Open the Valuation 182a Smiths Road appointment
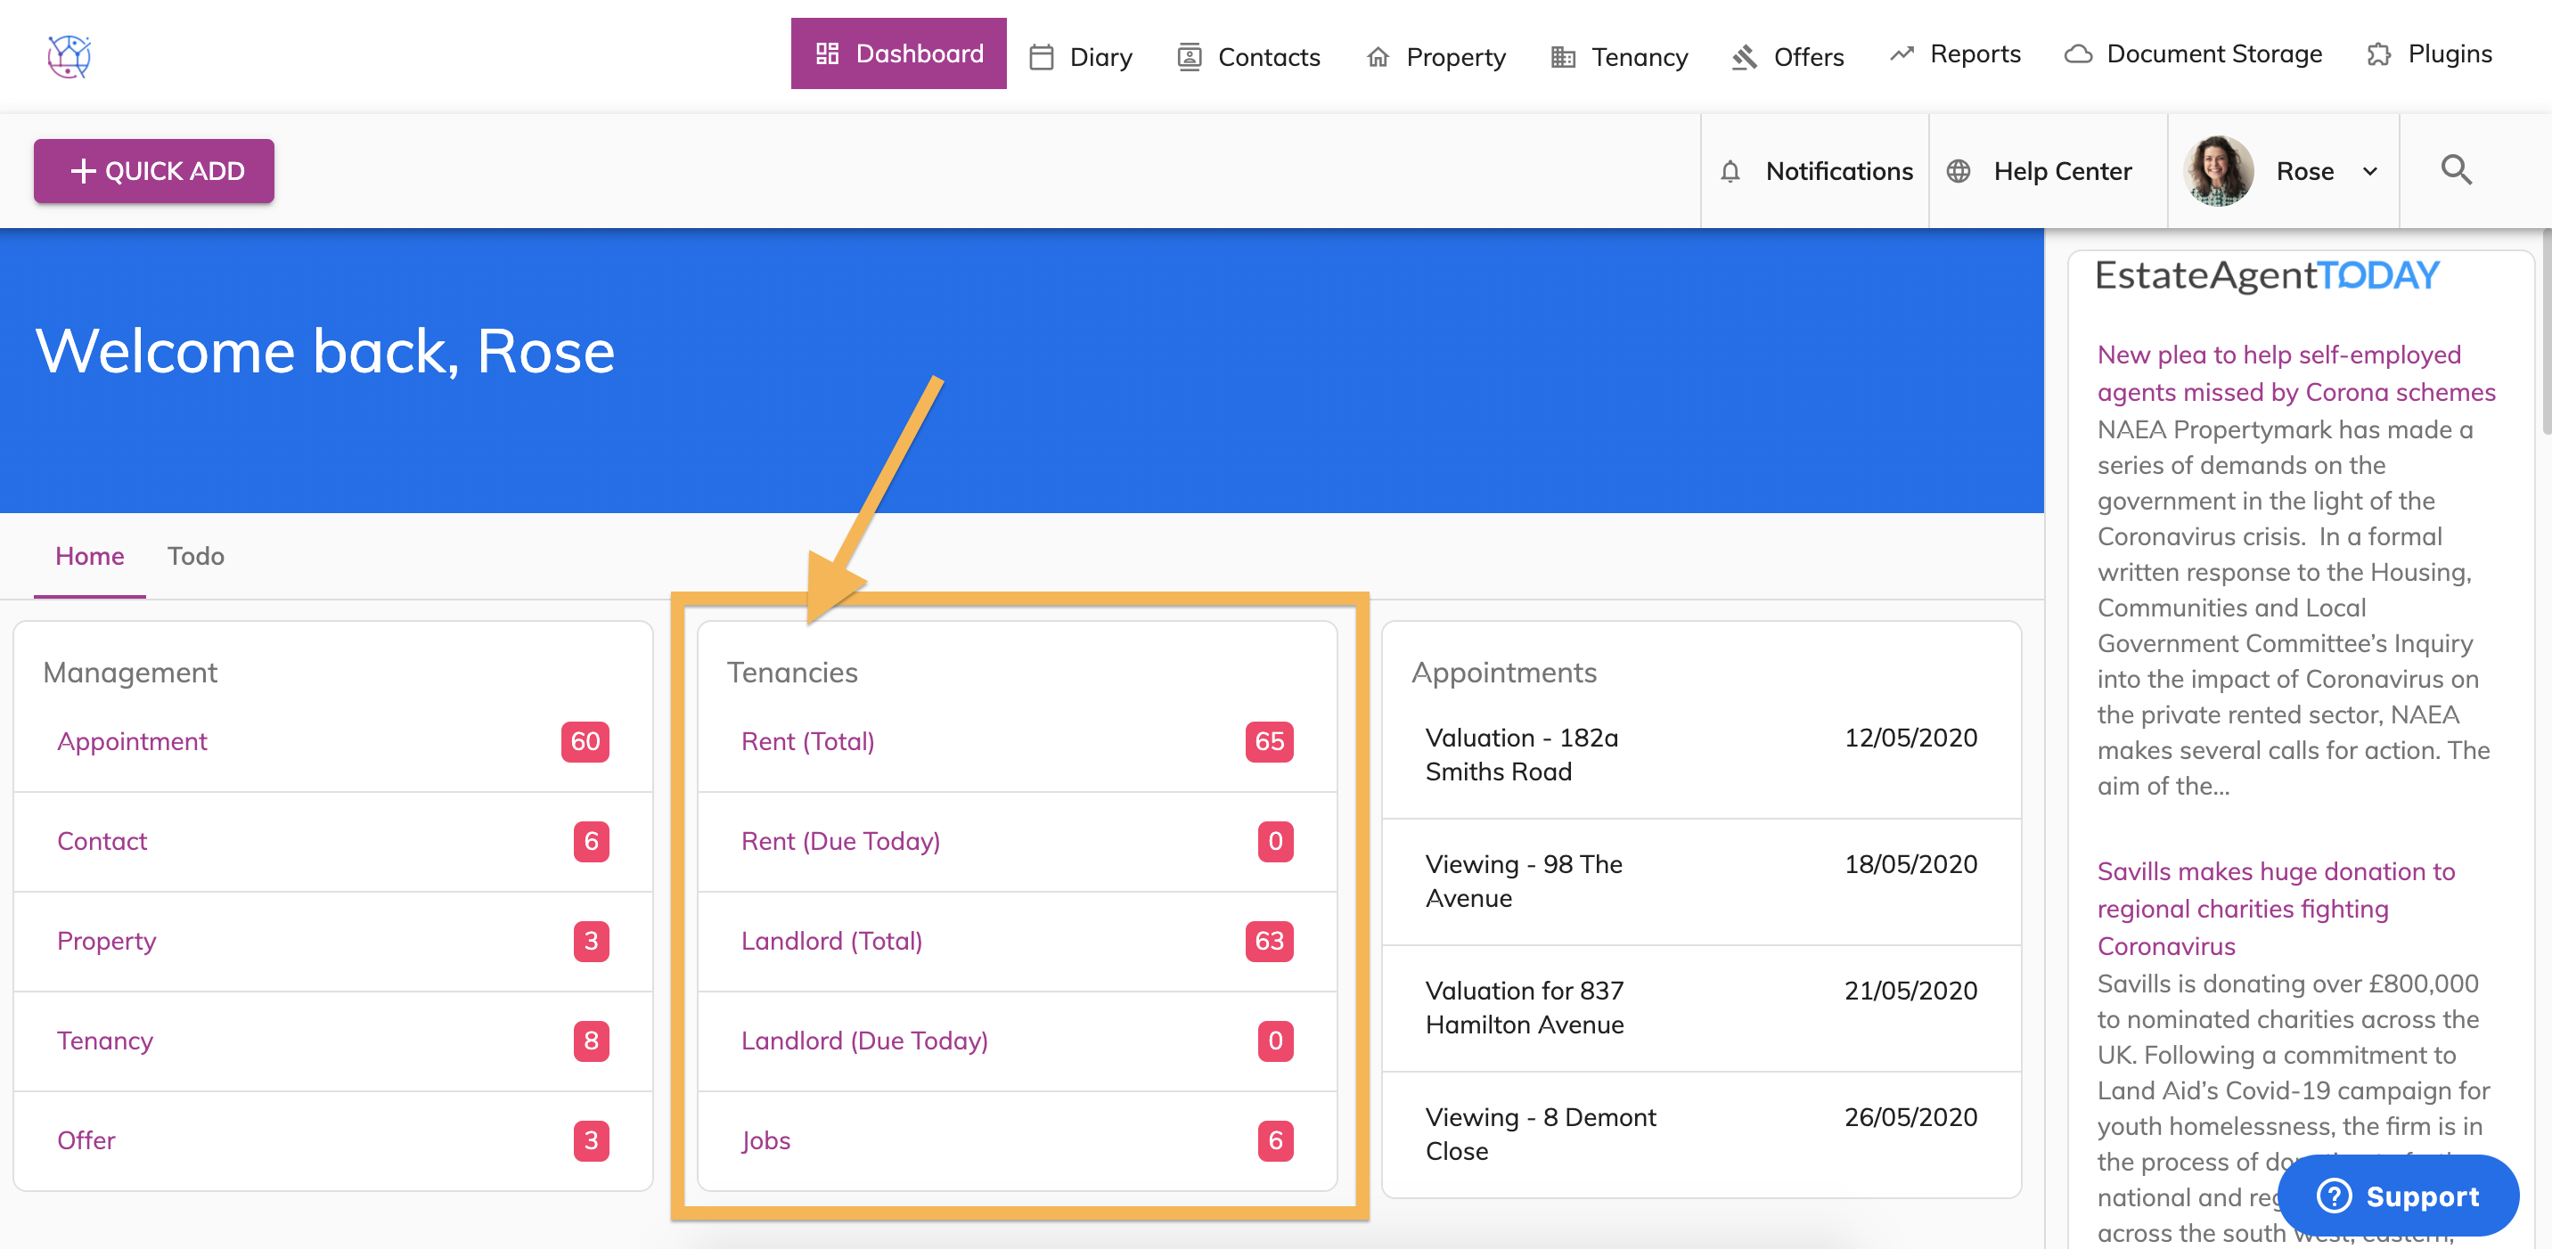Viewport: 2552px width, 1249px height. point(1521,754)
